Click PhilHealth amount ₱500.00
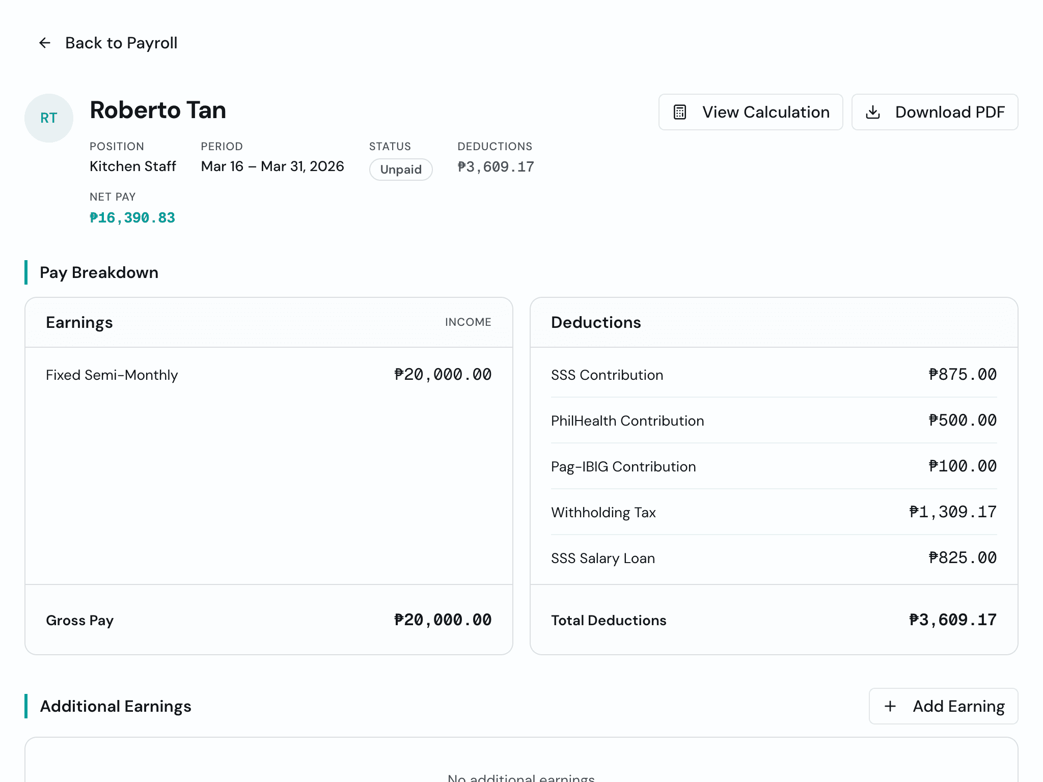The image size is (1043, 782). pos(963,421)
